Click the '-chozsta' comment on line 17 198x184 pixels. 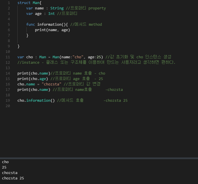[x=114, y=90]
